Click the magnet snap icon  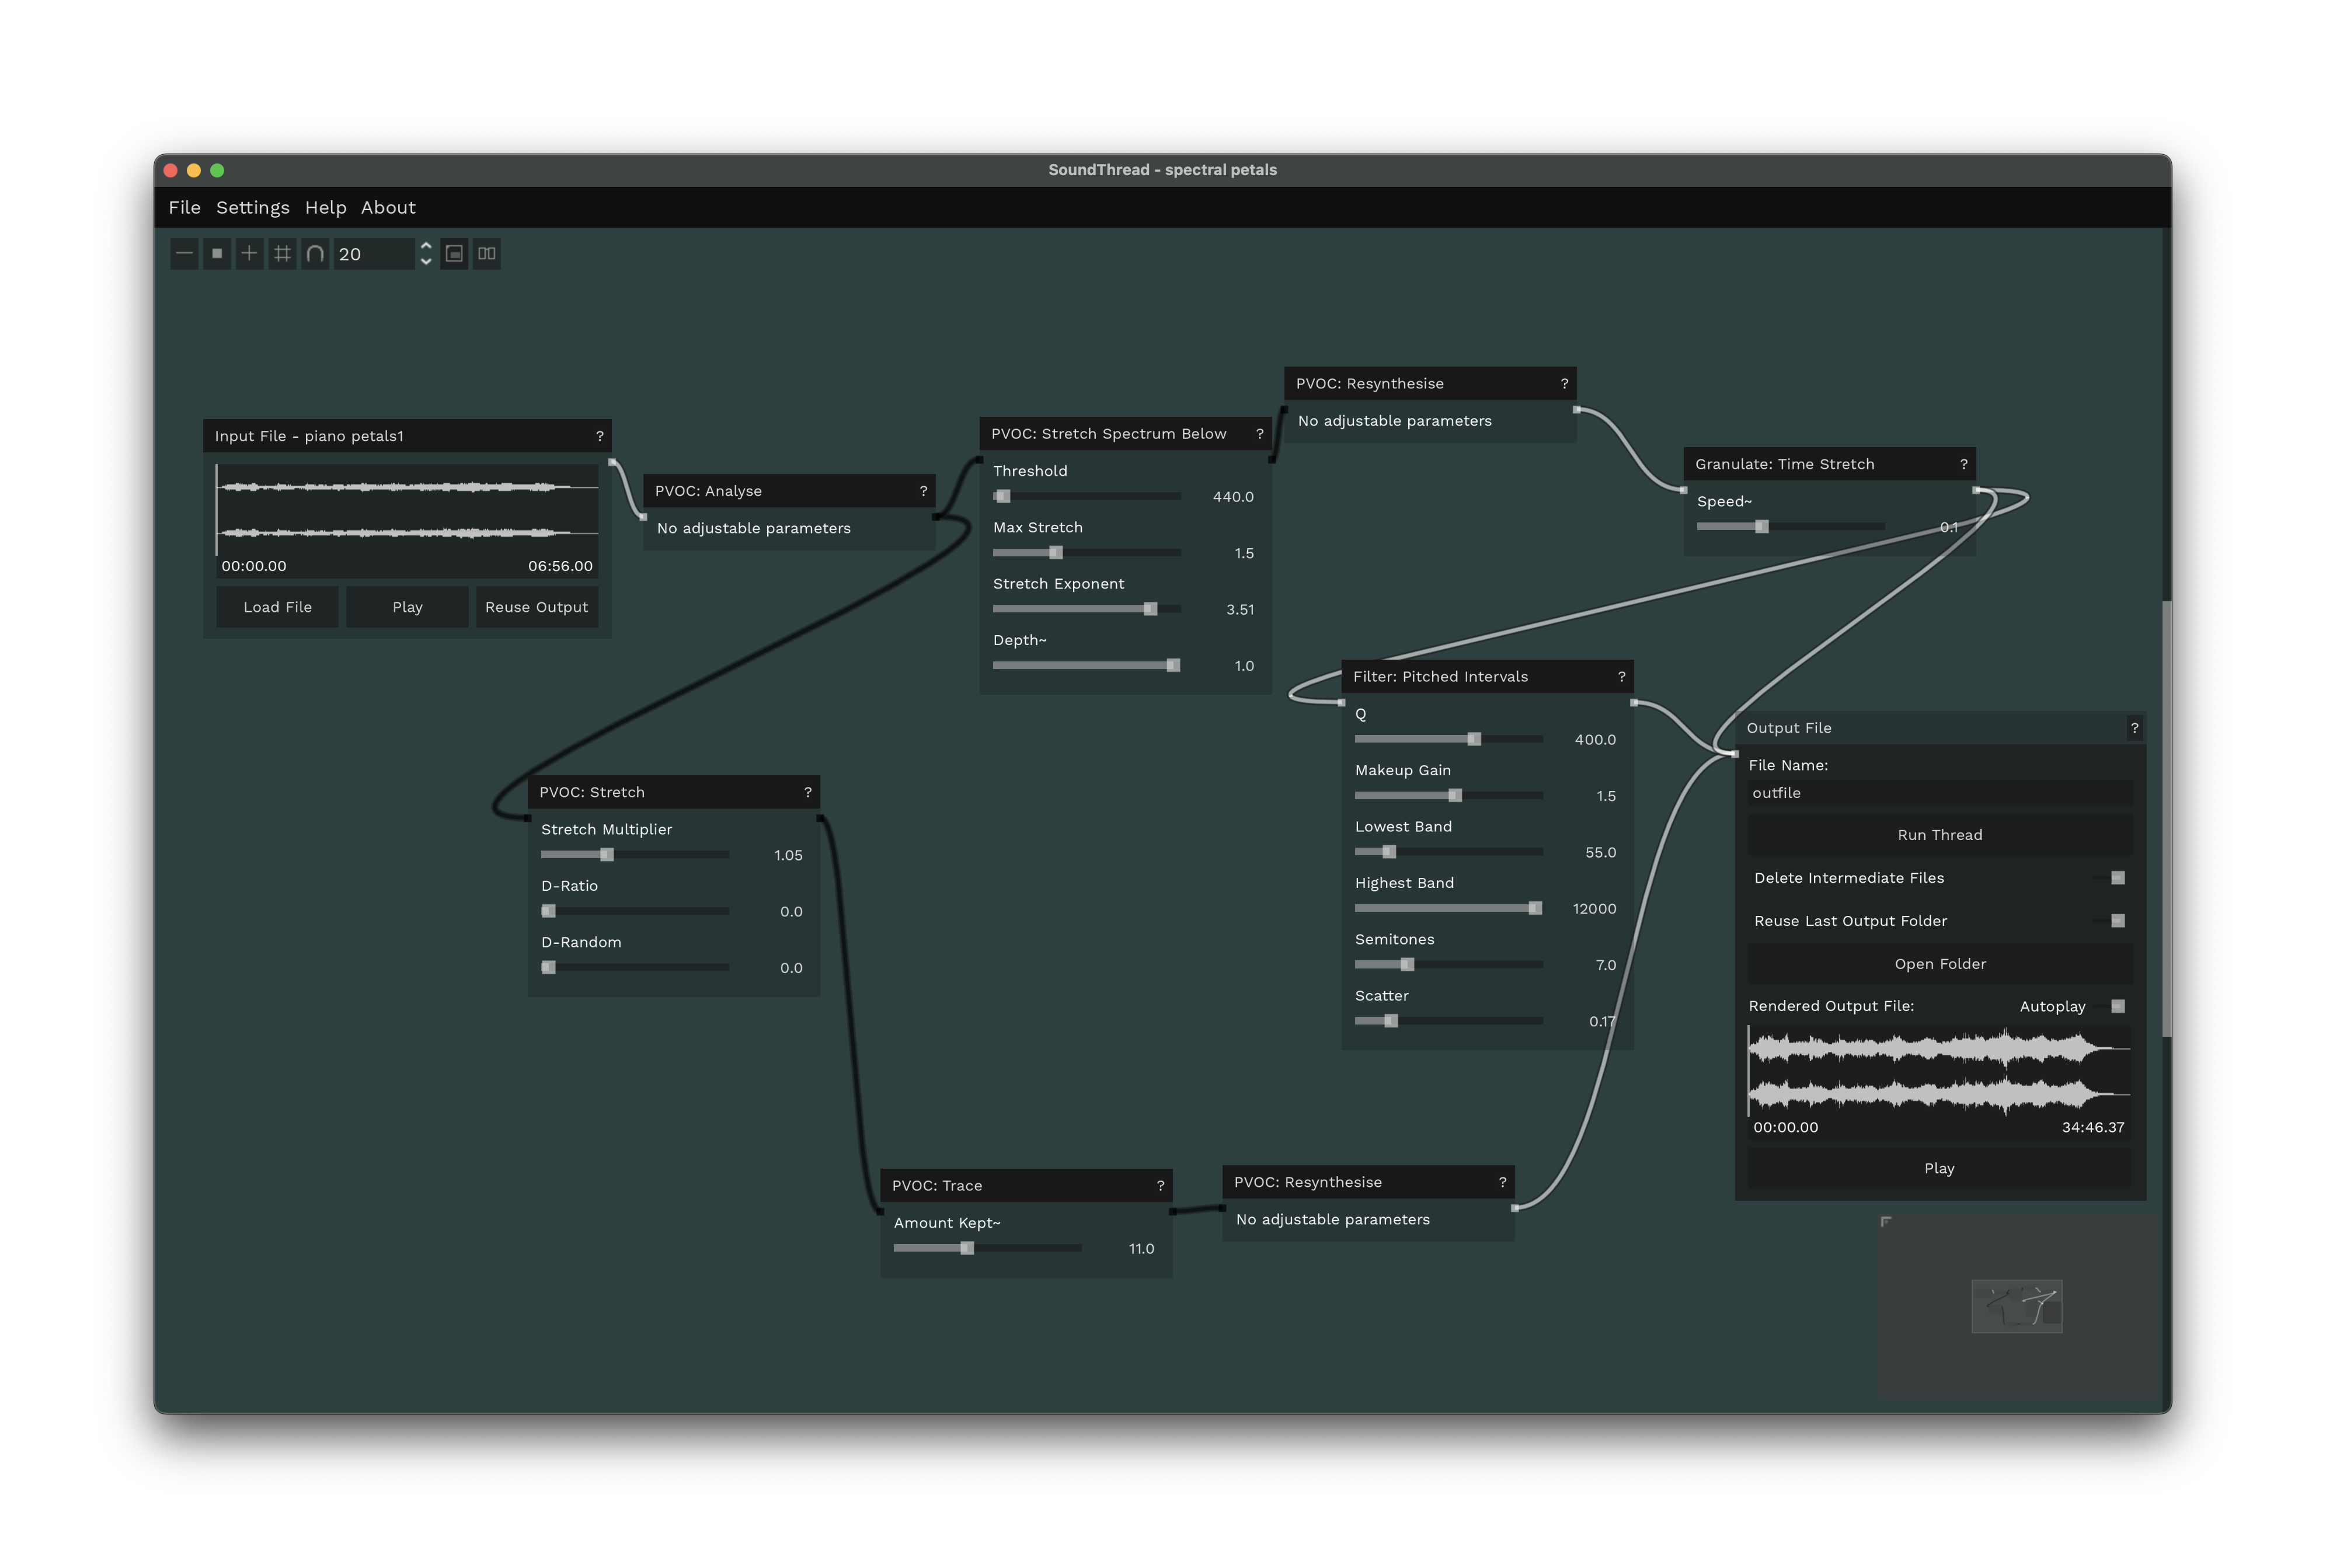pyautogui.click(x=315, y=253)
